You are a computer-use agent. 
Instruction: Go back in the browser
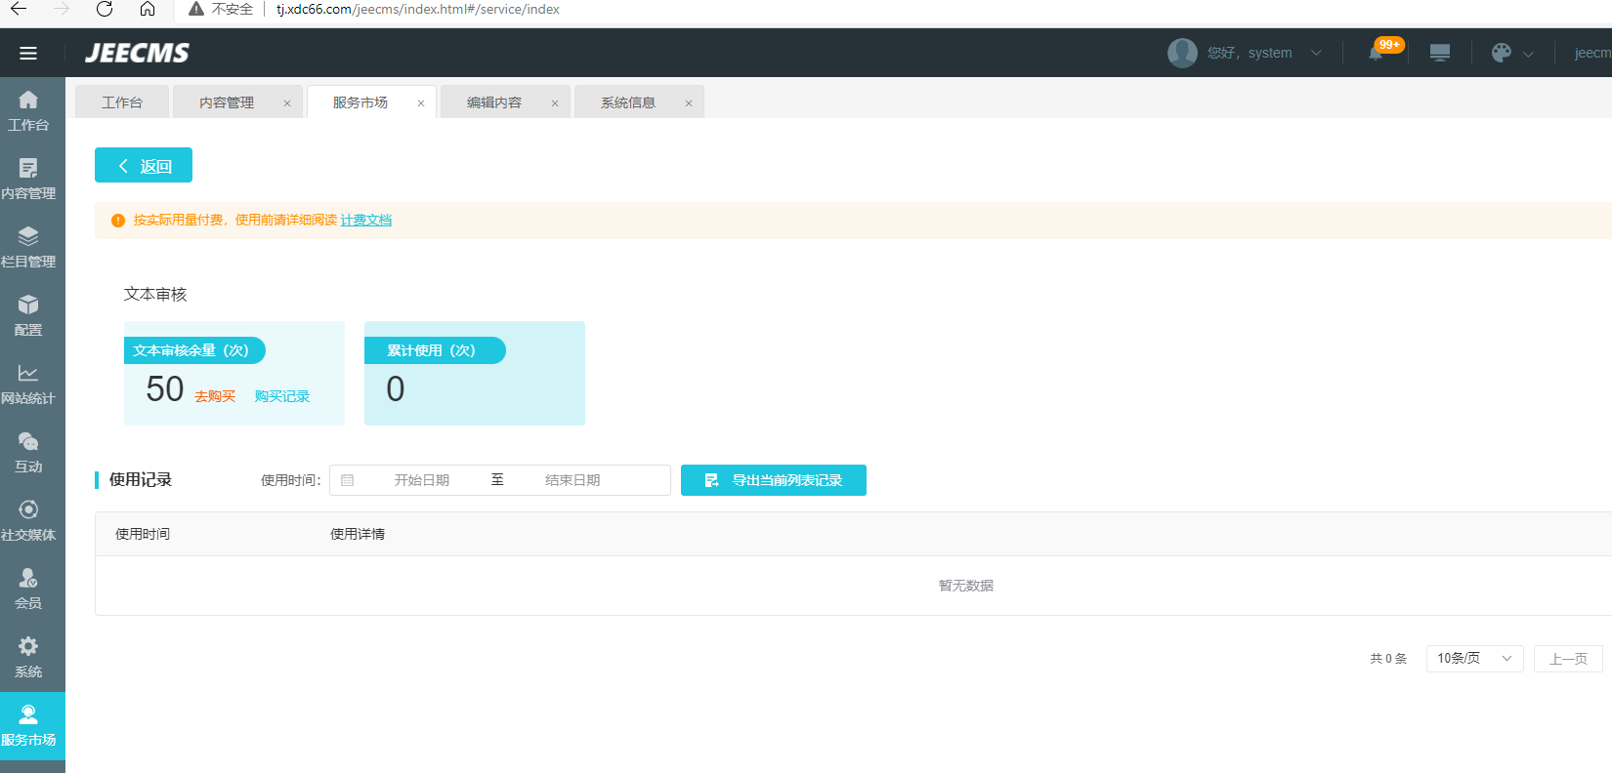[x=19, y=9]
